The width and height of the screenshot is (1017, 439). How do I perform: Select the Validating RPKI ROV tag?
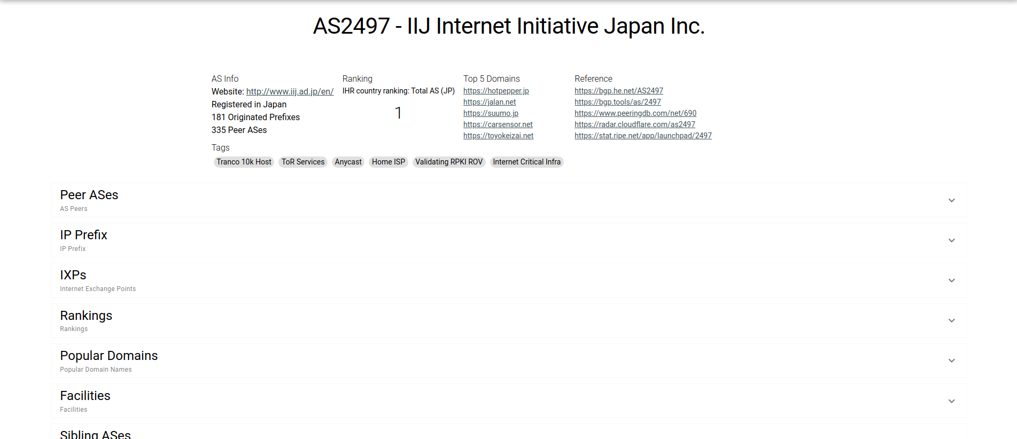point(449,162)
